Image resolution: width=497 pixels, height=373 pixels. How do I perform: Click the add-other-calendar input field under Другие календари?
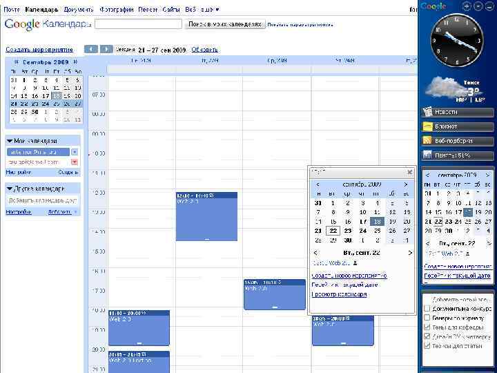point(42,200)
